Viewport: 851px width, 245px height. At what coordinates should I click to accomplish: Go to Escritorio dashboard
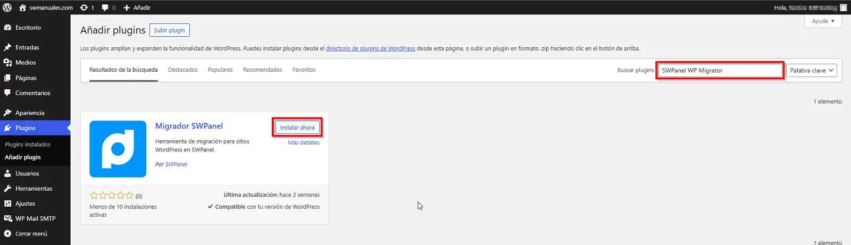[x=35, y=28]
